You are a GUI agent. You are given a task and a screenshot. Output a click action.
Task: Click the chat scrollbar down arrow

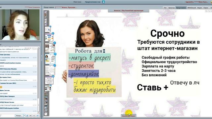pos(38,112)
